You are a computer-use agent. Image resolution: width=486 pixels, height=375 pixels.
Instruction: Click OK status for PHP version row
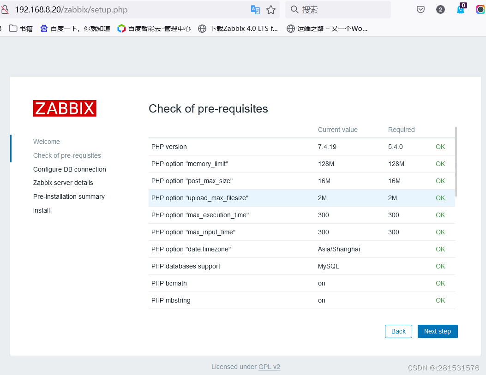tap(440, 147)
